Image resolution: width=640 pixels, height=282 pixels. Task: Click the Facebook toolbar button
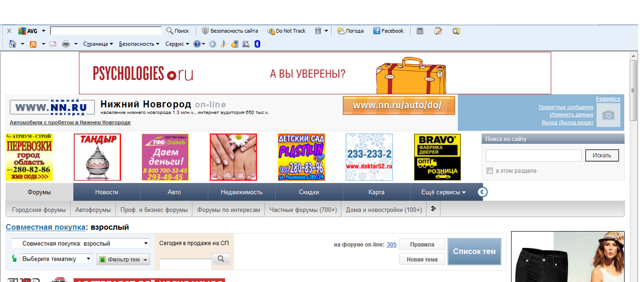[x=388, y=31]
